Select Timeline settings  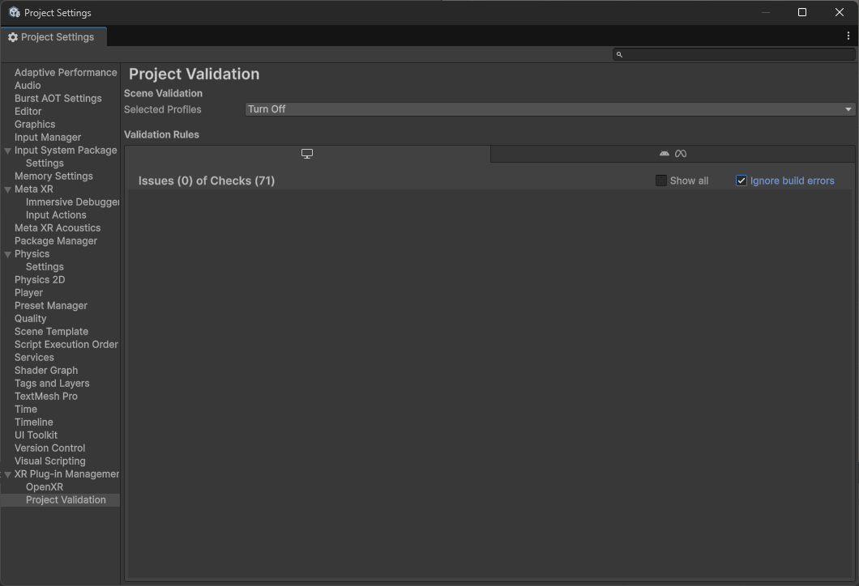pyautogui.click(x=34, y=423)
